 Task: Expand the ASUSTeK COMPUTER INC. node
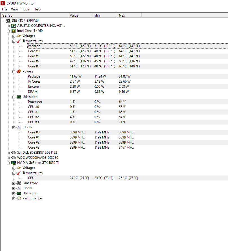8,26
